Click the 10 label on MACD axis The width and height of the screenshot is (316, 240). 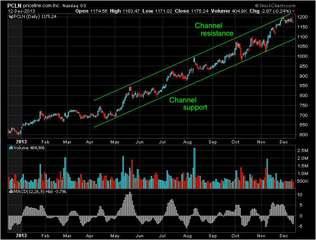pyautogui.click(x=300, y=195)
